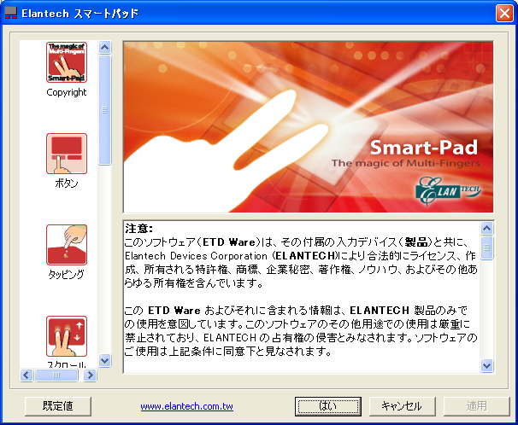The width and height of the screenshot is (518, 425).
Task: Open the www.elantech.com.tw link
Action: [x=186, y=406]
